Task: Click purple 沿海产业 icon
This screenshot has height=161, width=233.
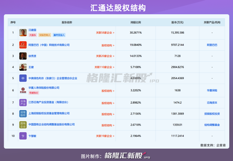Action: [x=23, y=103]
